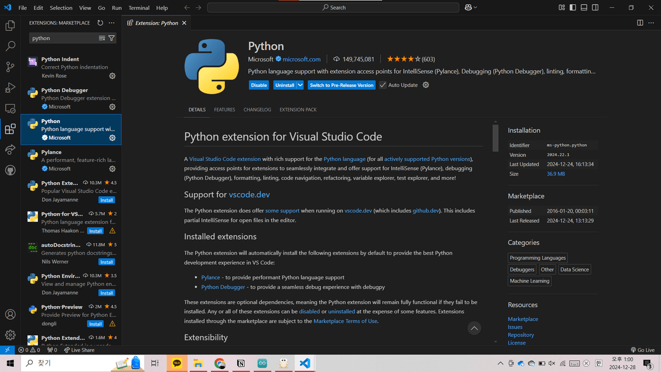Manage gear for Python Debugger extension

112,107
